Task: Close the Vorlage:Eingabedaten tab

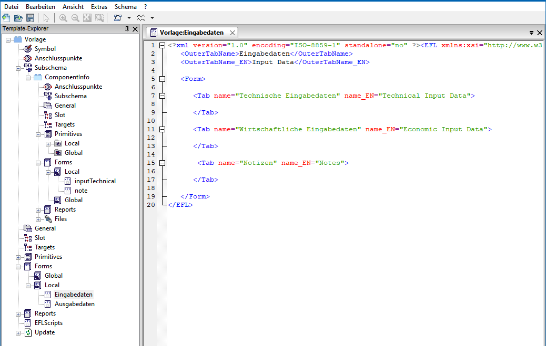Action: [x=232, y=33]
